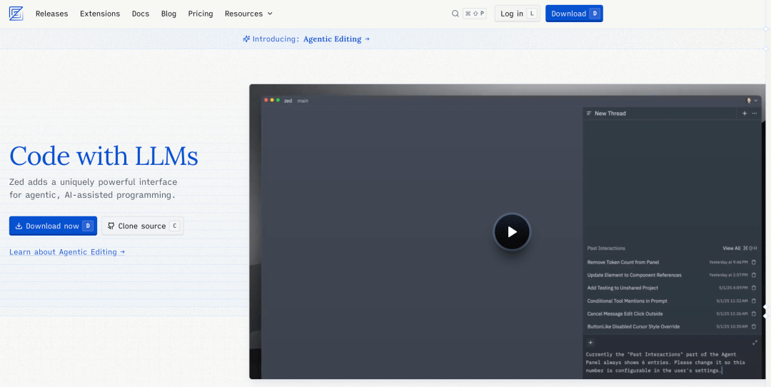Open the Pricing page
Viewport: 771px width, 387px height.
point(201,14)
